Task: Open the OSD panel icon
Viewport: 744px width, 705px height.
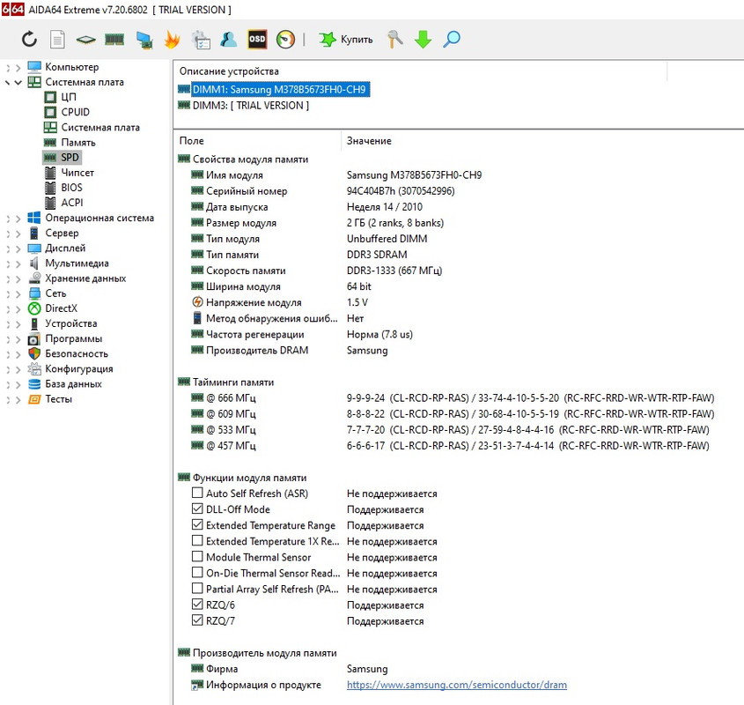Action: (257, 39)
